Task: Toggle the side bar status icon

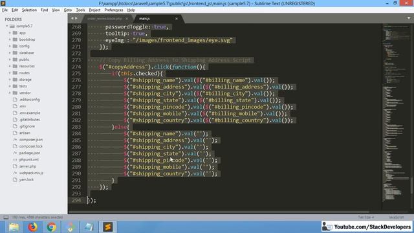Action: coord(6,217)
